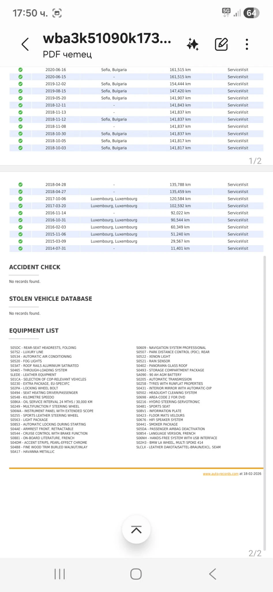Tap S0402 - PANORAMA GLASS ROOF entry
Viewport: 273px width, 592px height.
[162, 365]
